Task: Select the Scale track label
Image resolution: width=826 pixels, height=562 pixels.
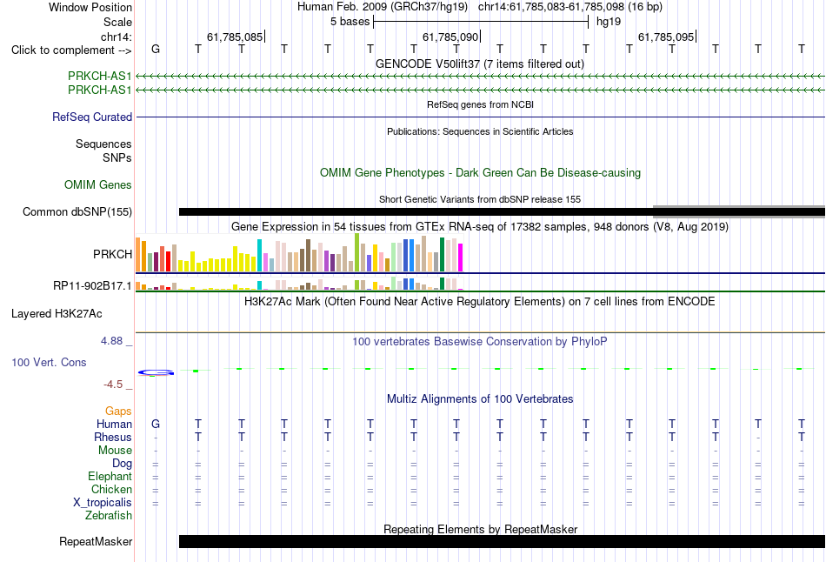Action: (117, 22)
